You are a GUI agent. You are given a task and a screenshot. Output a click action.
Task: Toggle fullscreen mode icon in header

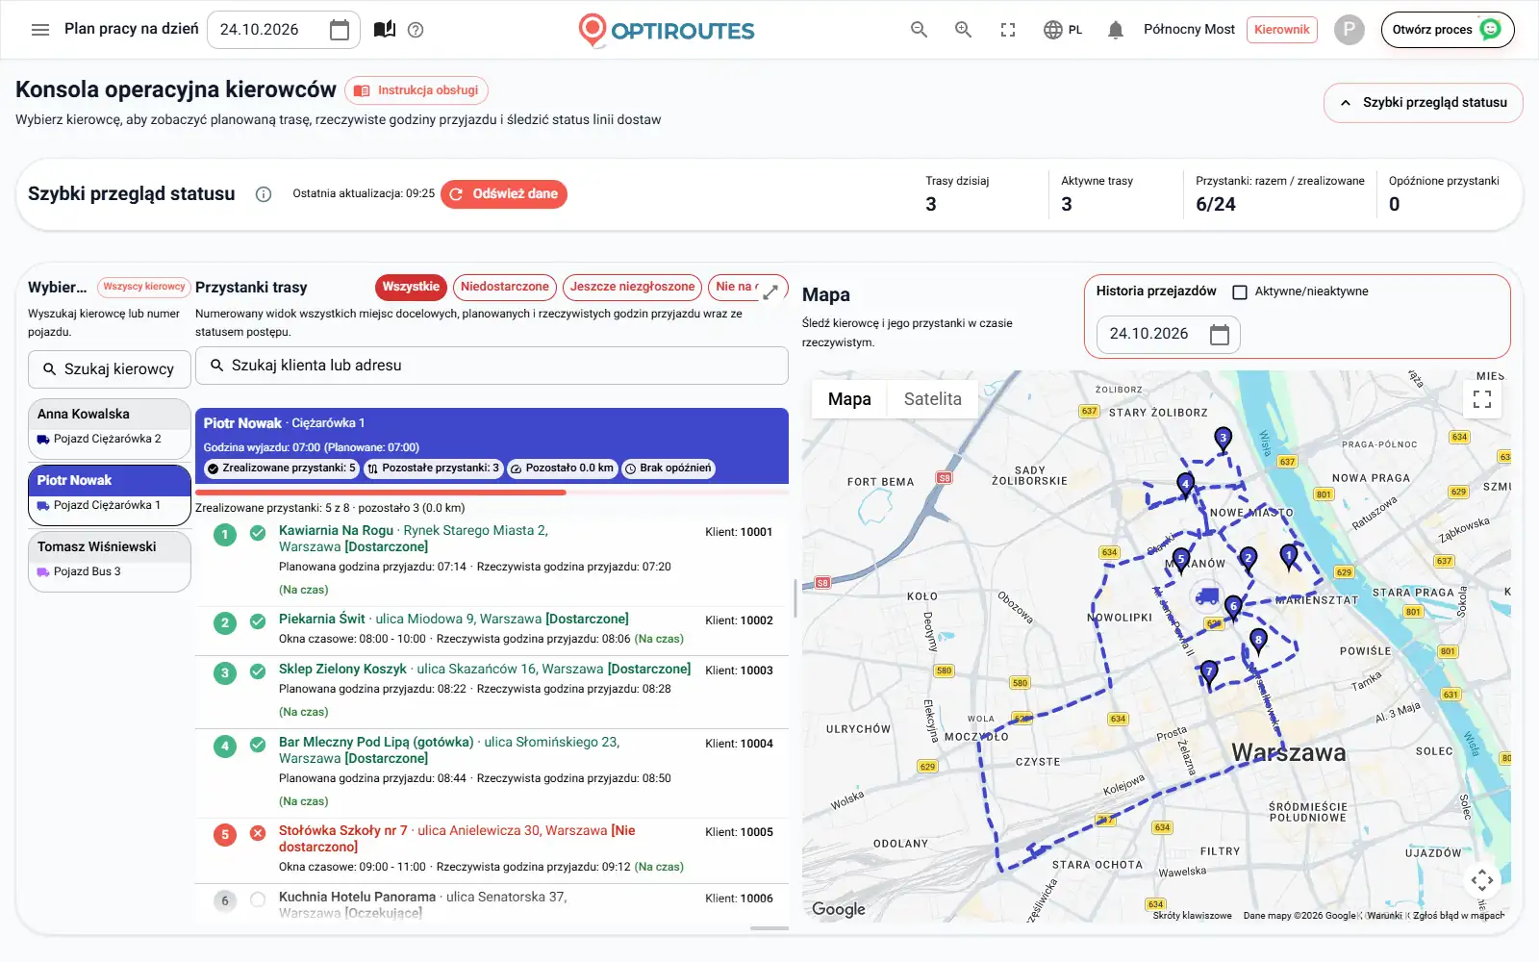tap(1008, 30)
